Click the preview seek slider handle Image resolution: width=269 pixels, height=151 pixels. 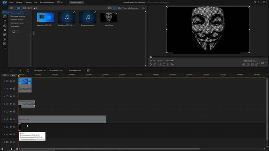pos(151,57)
